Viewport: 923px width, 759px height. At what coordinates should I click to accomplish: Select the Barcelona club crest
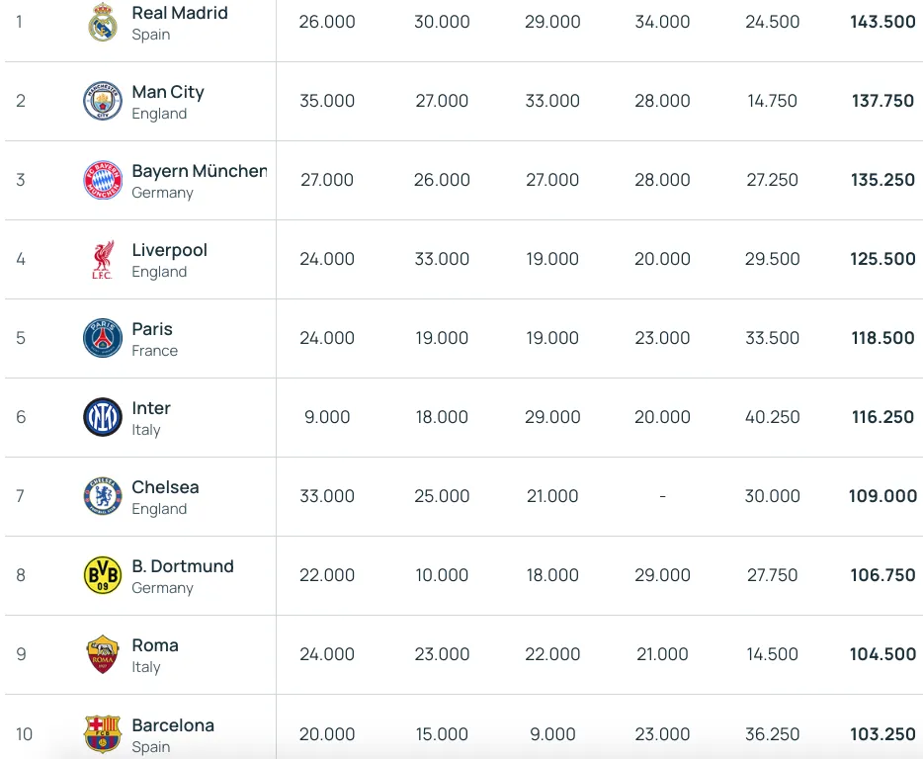(x=103, y=733)
